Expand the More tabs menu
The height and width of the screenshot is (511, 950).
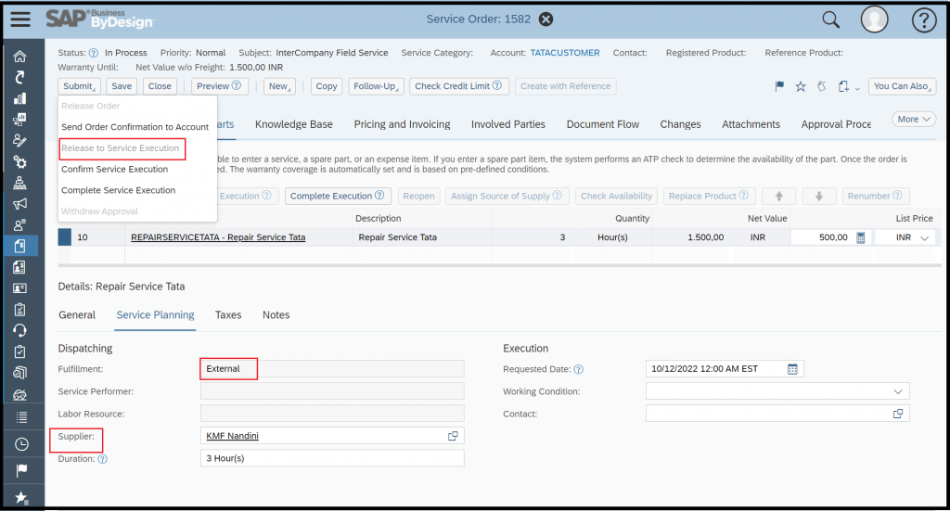(914, 120)
